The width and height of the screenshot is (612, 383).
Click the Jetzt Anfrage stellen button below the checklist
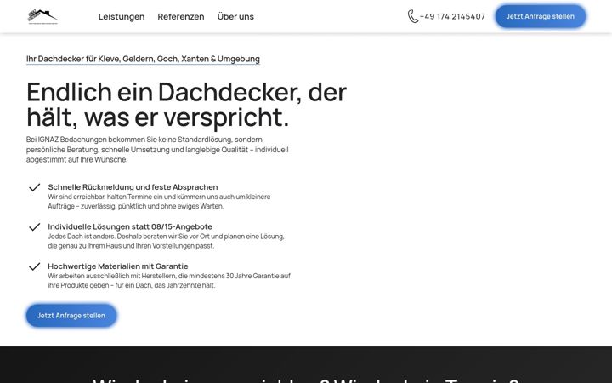pyautogui.click(x=71, y=316)
